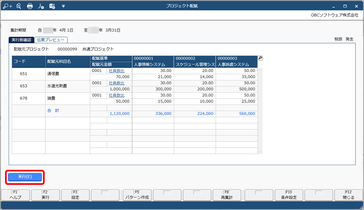Maximize the プロジェクト配賦 window
The width and height of the screenshot is (364, 210).
[345, 6]
